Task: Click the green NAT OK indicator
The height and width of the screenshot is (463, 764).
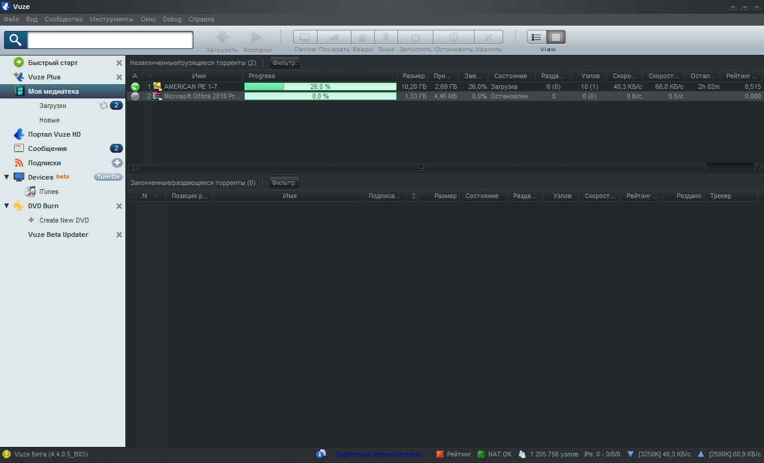Action: tap(481, 454)
